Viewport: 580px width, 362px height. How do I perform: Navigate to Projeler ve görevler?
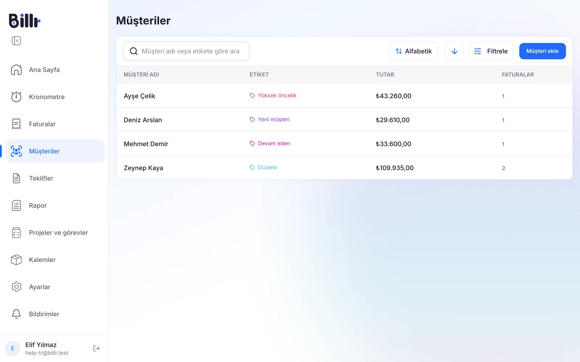[55, 232]
